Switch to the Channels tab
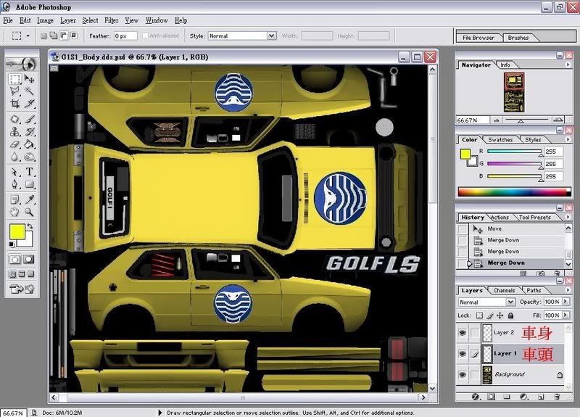 [504, 291]
